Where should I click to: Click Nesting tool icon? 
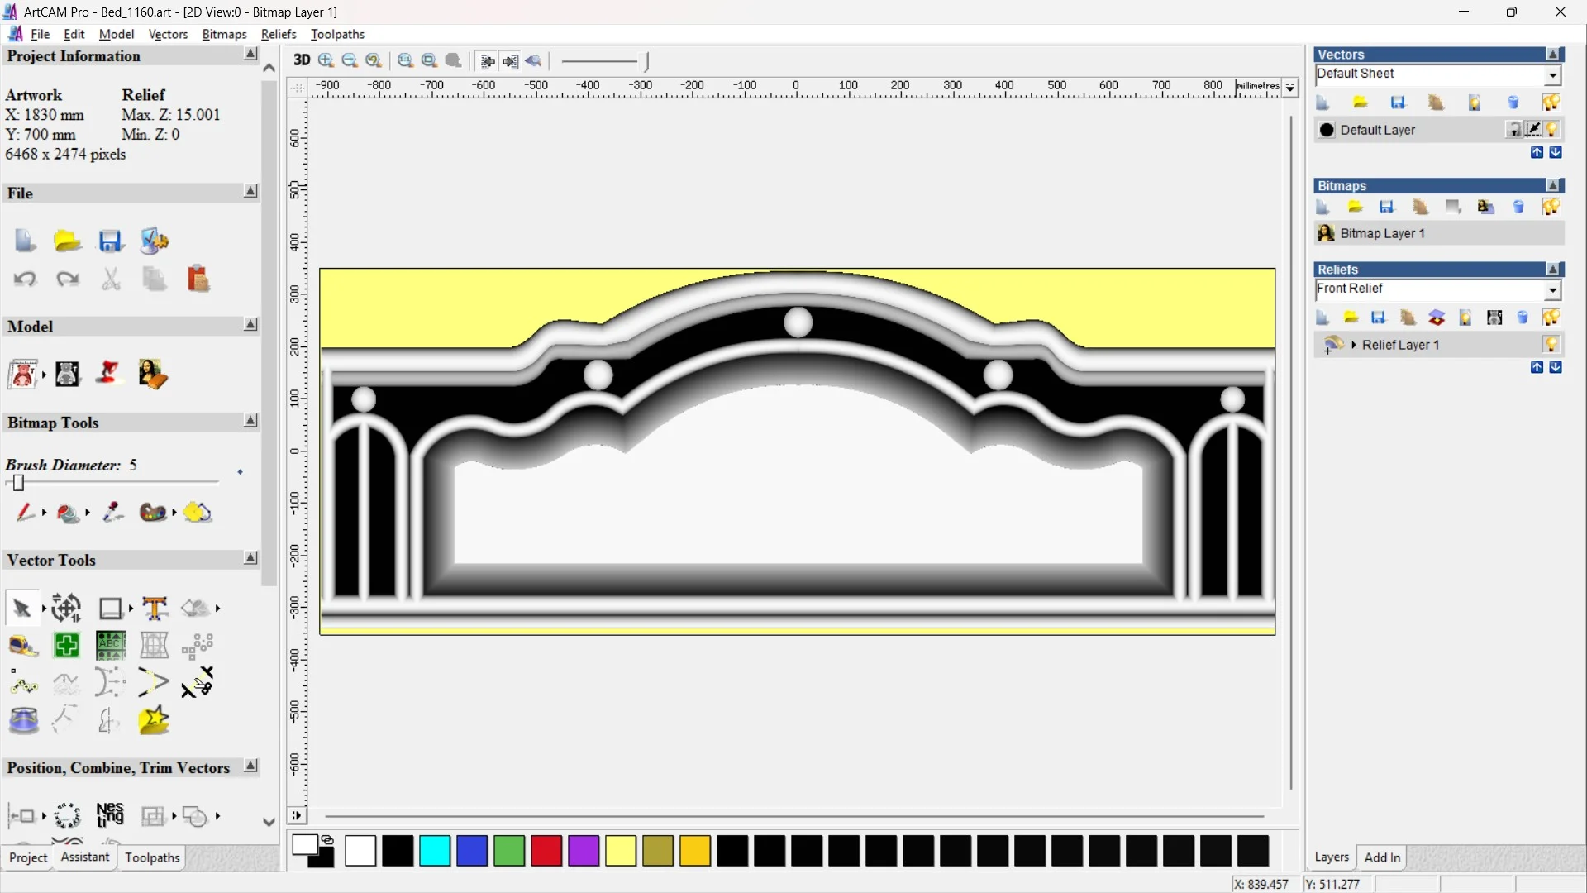pyautogui.click(x=109, y=815)
